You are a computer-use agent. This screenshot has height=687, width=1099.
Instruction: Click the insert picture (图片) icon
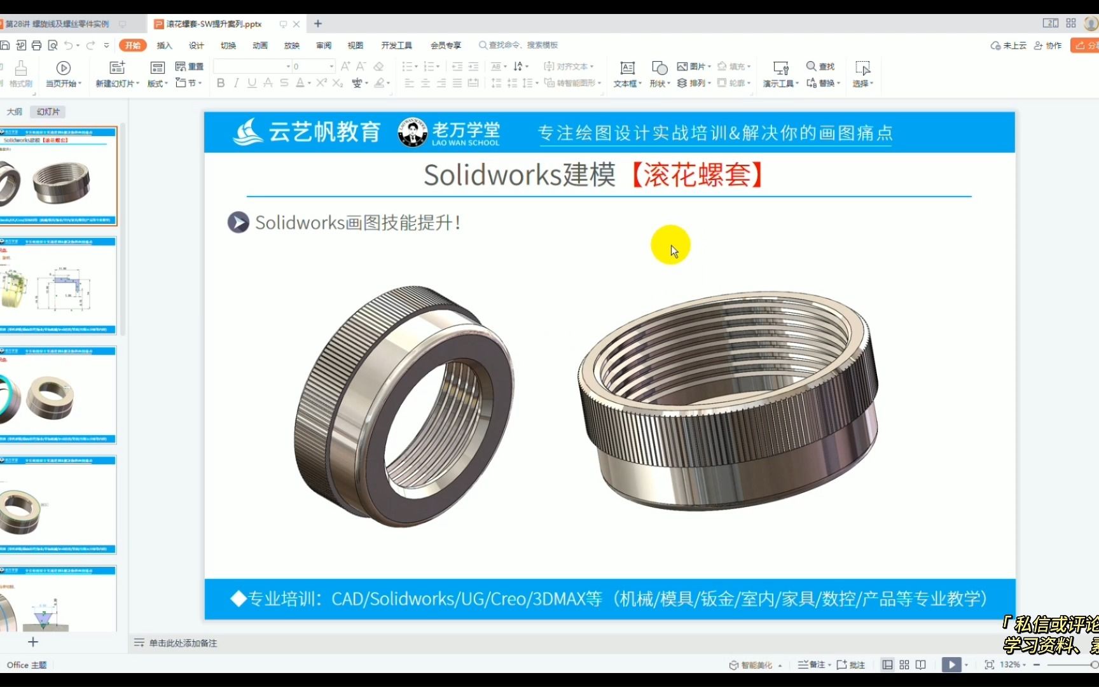coord(682,66)
